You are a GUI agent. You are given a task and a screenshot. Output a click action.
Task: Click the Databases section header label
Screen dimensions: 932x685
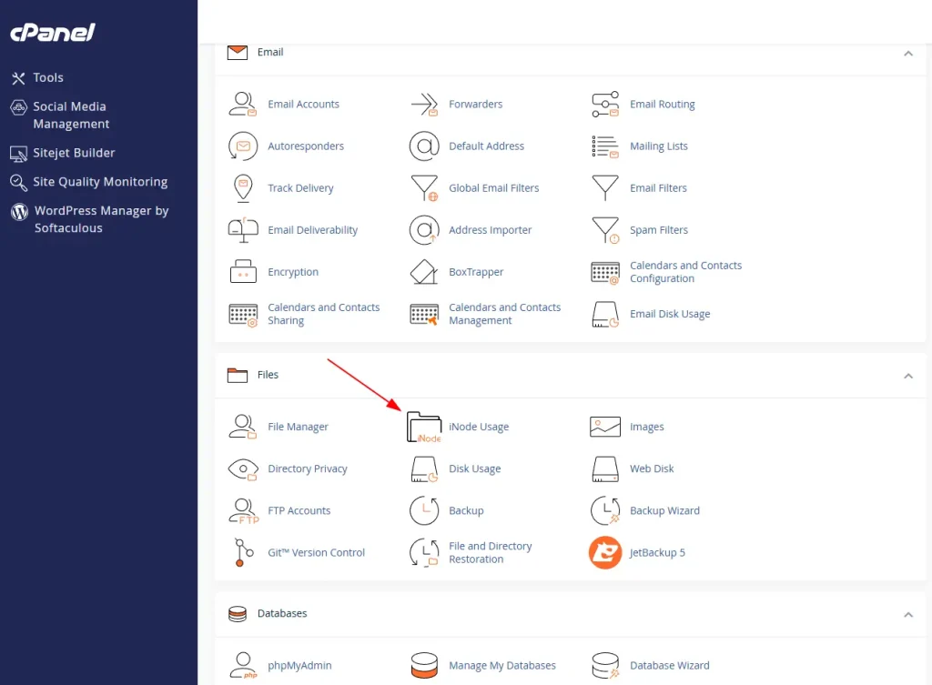click(282, 614)
